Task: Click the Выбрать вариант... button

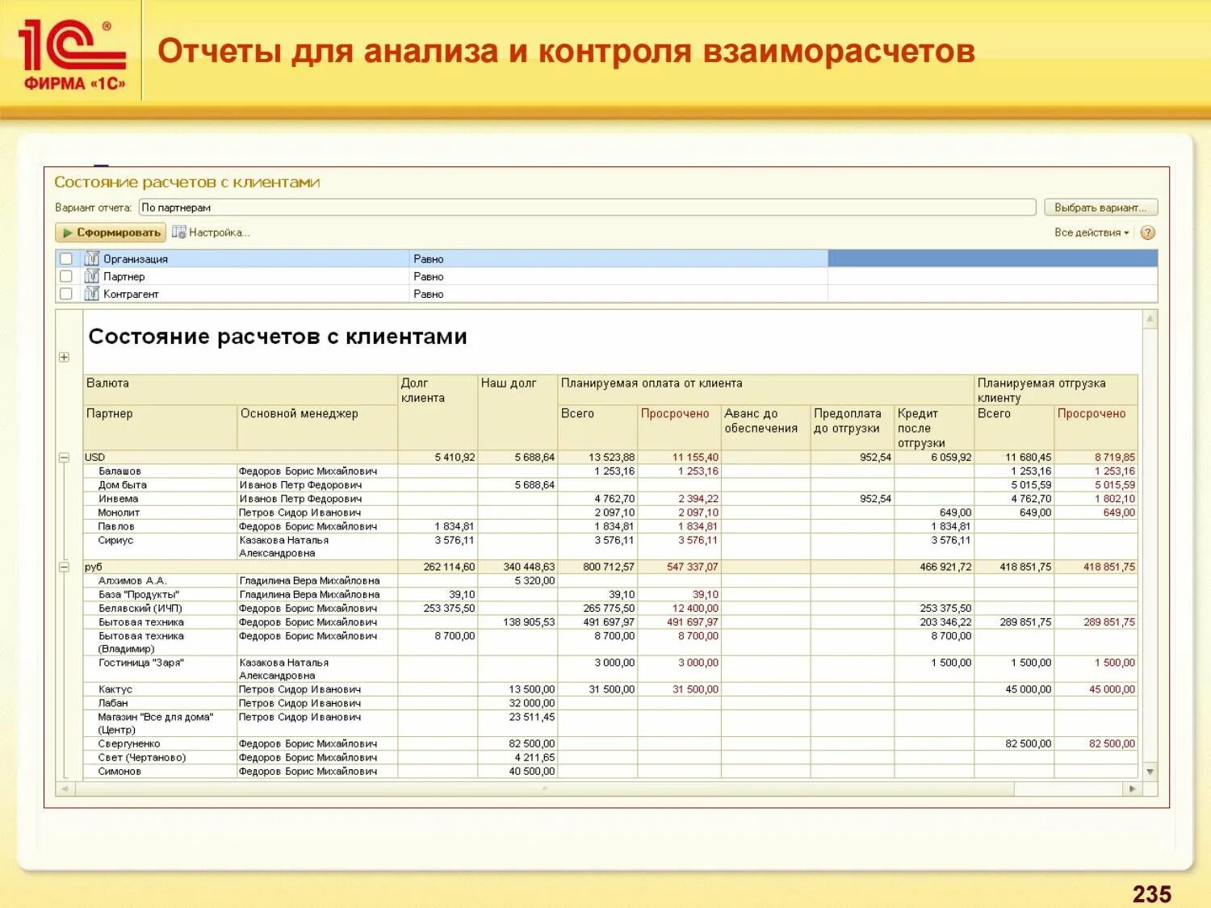Action: click(1100, 207)
